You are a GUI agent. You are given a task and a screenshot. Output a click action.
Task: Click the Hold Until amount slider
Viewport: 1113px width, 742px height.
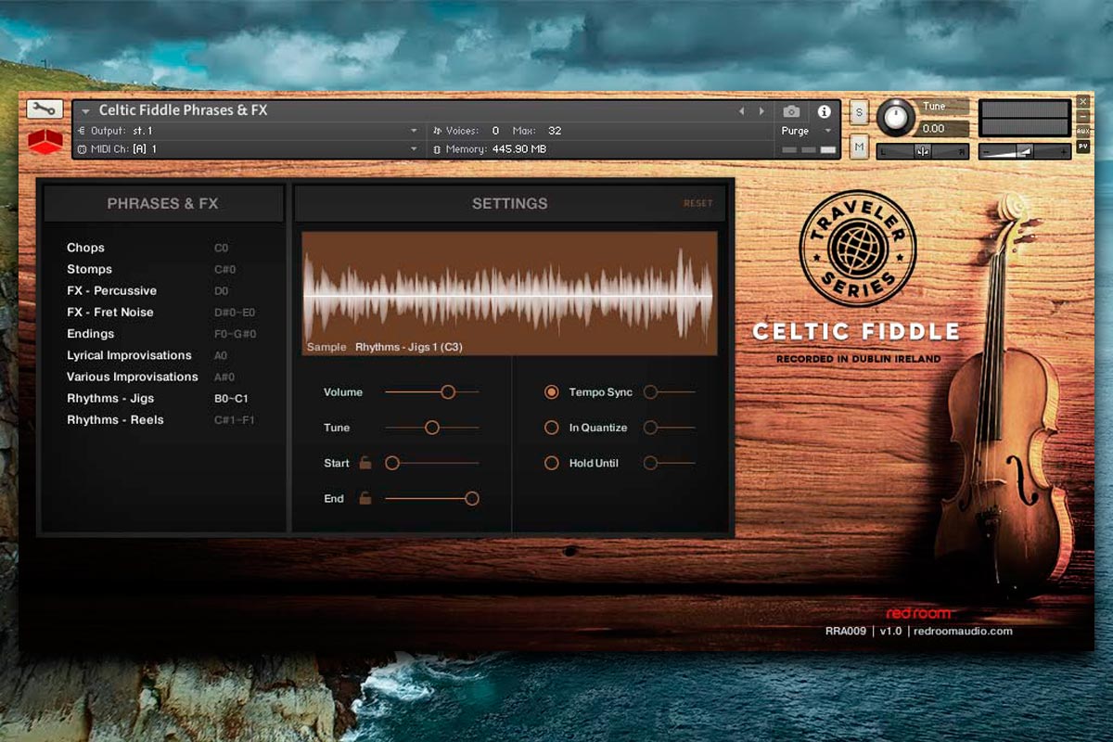point(669,463)
